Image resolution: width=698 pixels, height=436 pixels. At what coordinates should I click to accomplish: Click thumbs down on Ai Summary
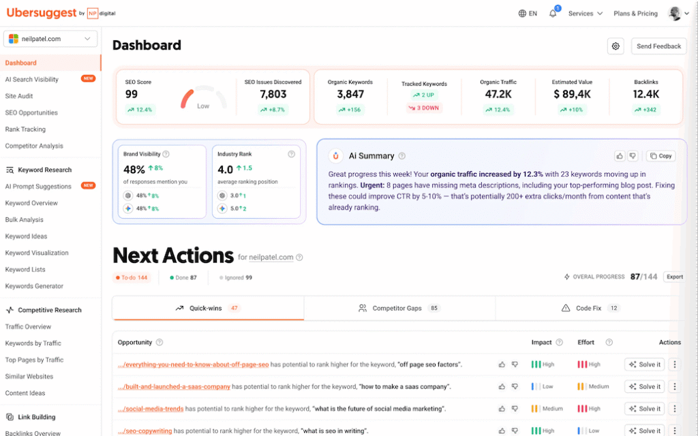pyautogui.click(x=633, y=156)
